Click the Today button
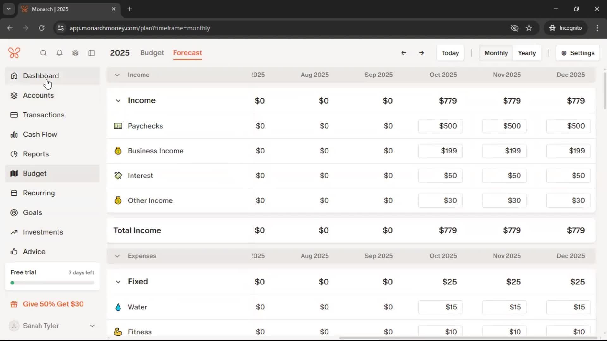Image resolution: width=607 pixels, height=341 pixels. (450, 53)
